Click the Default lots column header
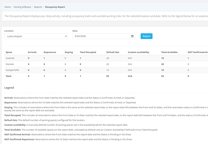 pos(113,52)
